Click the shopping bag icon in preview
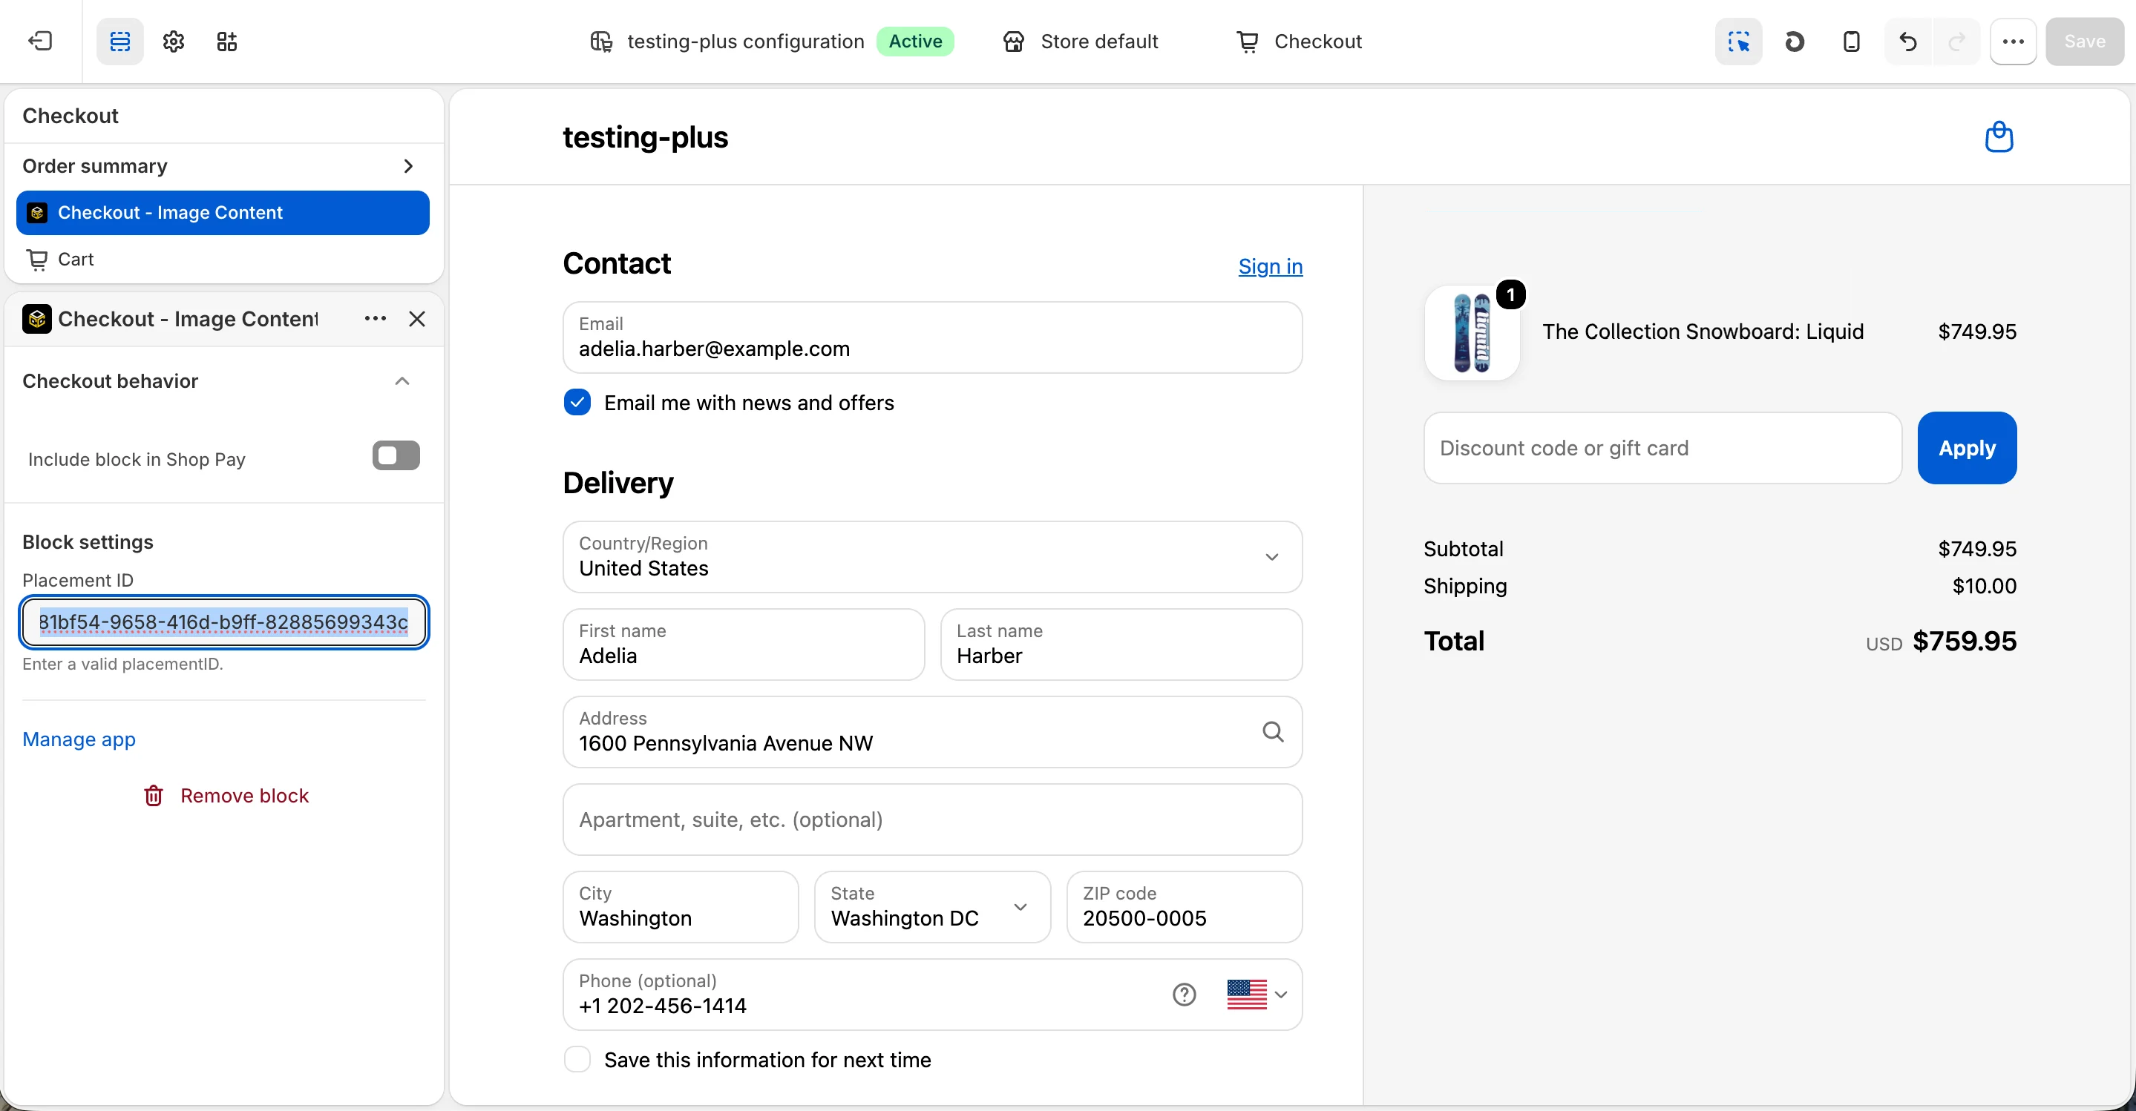This screenshot has height=1111, width=2136. 1999,136
